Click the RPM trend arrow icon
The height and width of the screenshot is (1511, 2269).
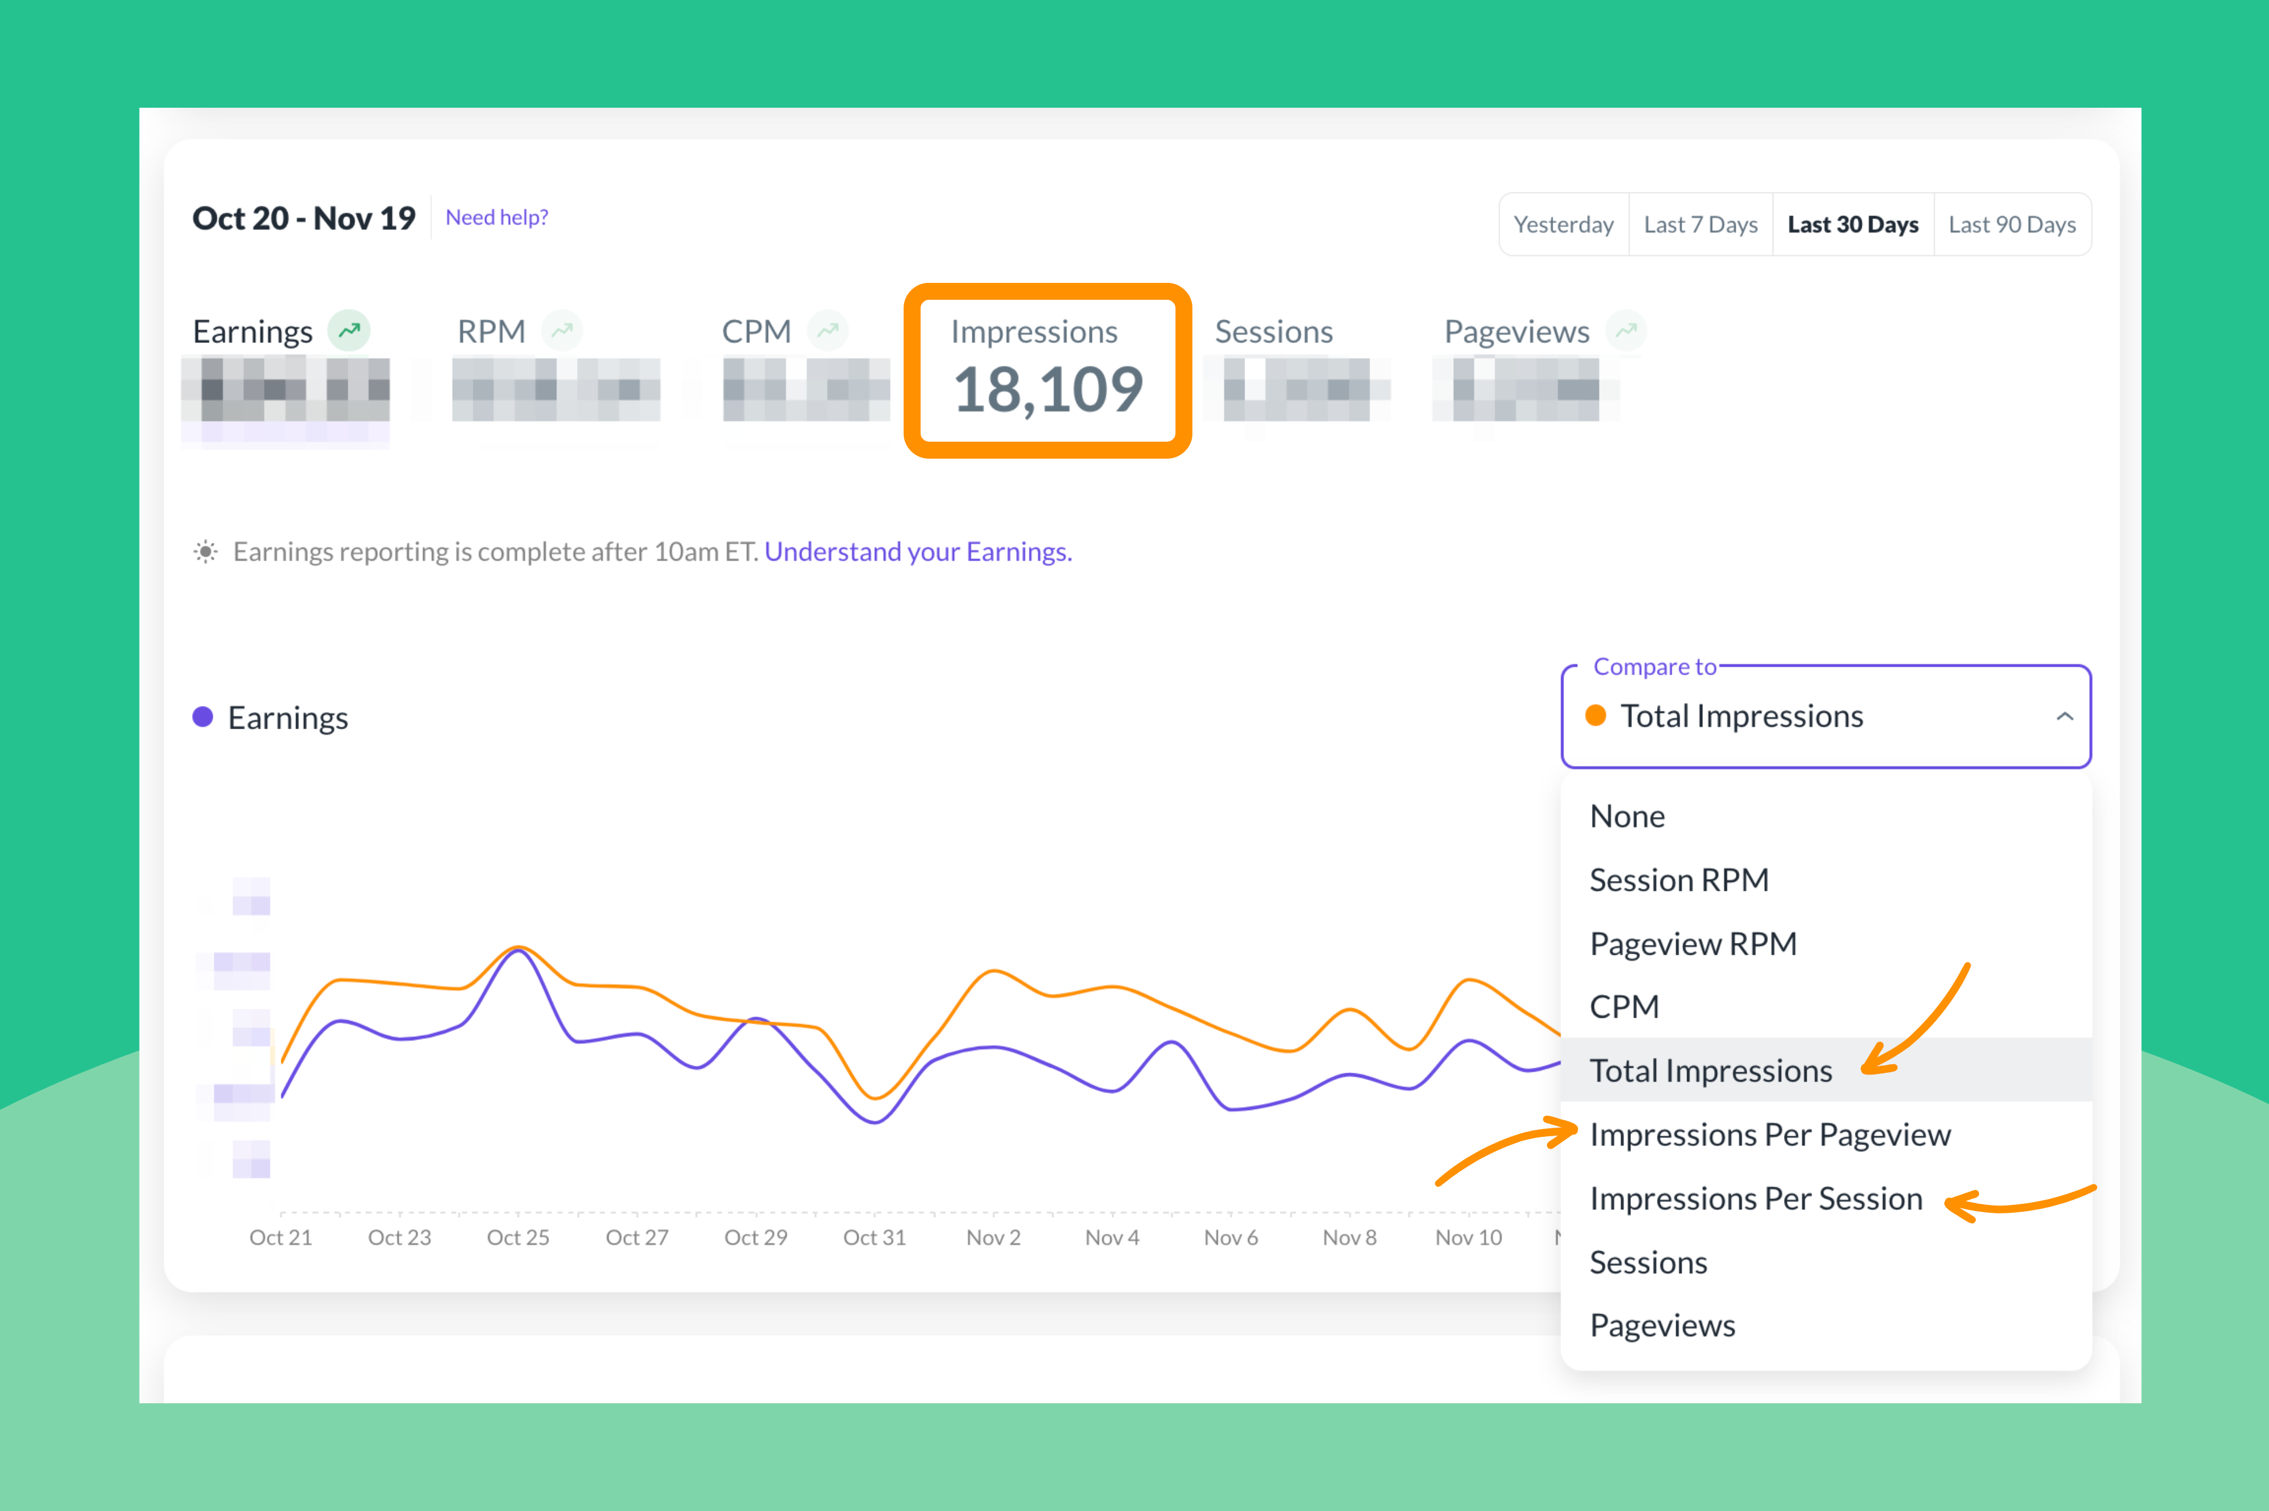coord(562,331)
